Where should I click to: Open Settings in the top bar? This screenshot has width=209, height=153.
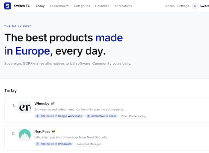183,6
